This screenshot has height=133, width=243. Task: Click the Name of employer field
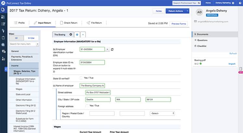pos(92,85)
